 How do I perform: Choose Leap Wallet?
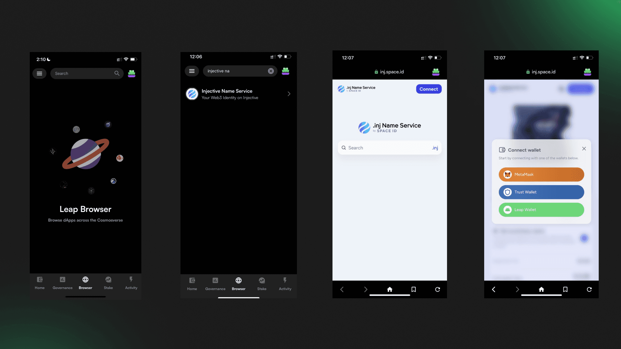pos(541,210)
